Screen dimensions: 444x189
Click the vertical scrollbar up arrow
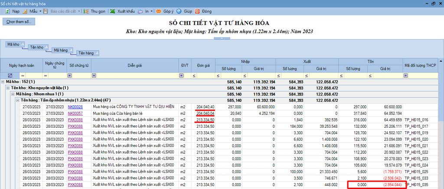click(x=441, y=61)
